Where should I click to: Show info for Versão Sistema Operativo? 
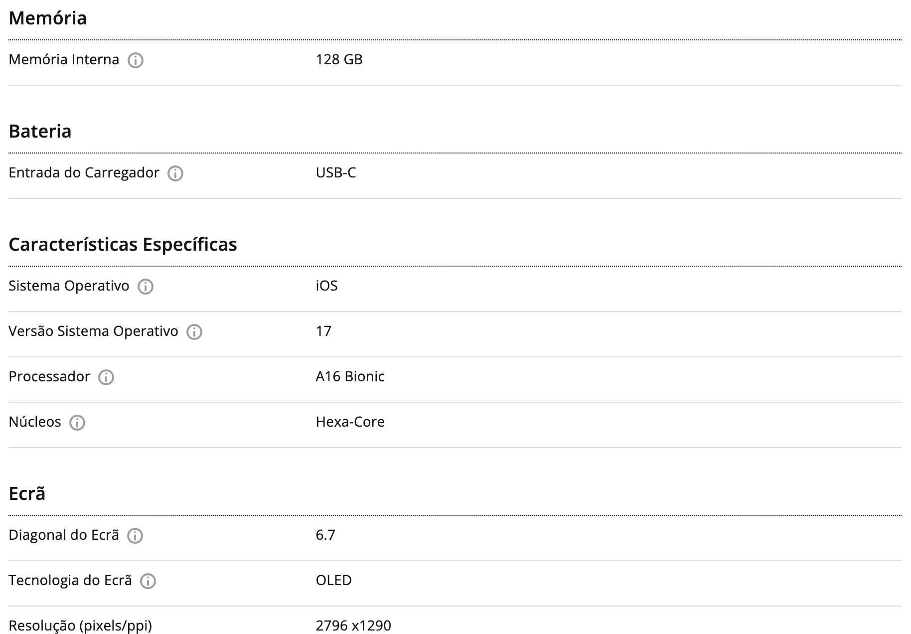click(194, 332)
